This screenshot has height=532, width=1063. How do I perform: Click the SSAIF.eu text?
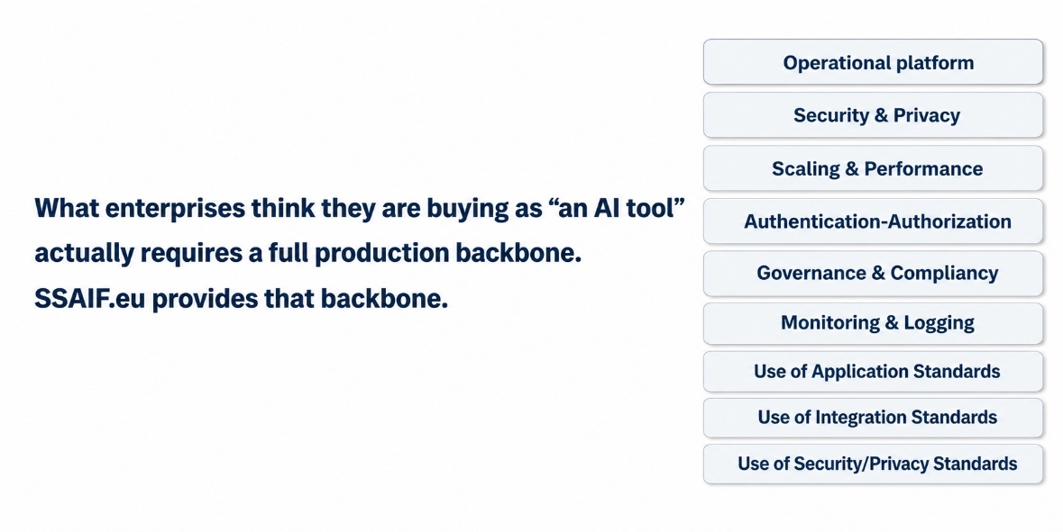(x=90, y=299)
